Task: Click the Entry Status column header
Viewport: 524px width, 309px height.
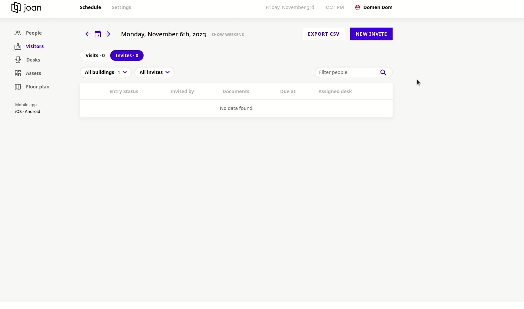Action: pos(124,91)
